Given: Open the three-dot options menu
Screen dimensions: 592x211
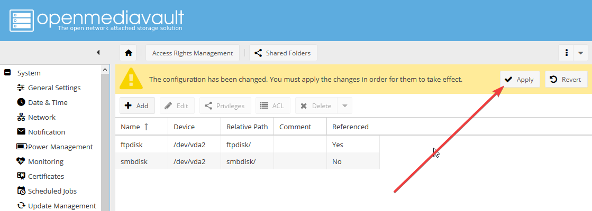Looking at the screenshot, I should (x=566, y=53).
